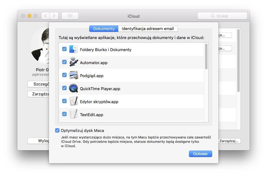Click the iCloud services list scrollbar behind the sheet
Viewport: 267px width, 175px height.
click(x=239, y=60)
